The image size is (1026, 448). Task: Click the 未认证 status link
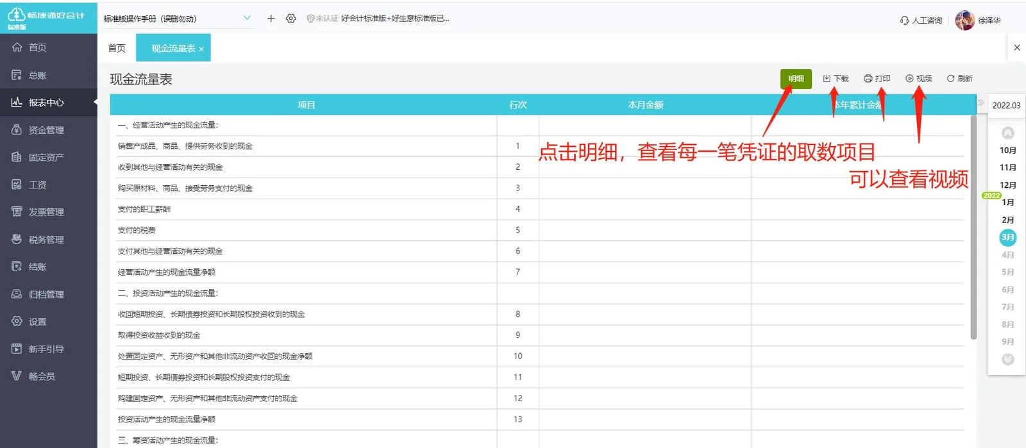coord(322,19)
